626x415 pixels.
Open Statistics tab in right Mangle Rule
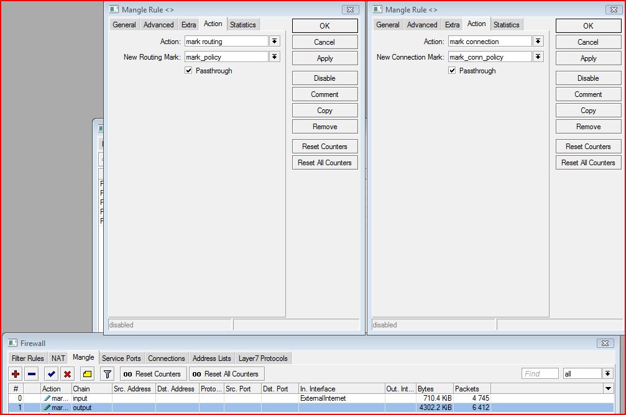pyautogui.click(x=506, y=25)
